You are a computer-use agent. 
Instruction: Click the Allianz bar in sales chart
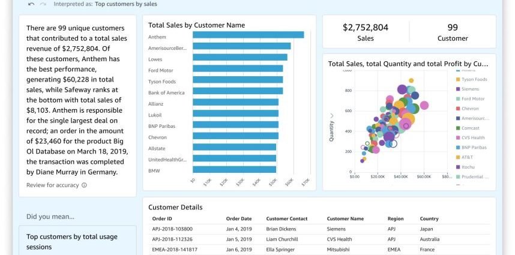[235, 102]
